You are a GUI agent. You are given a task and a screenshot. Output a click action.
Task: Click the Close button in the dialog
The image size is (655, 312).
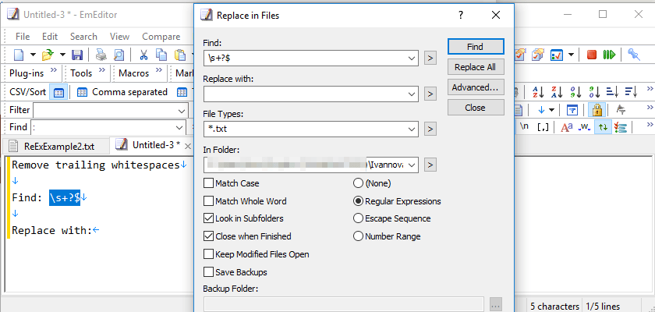click(475, 108)
